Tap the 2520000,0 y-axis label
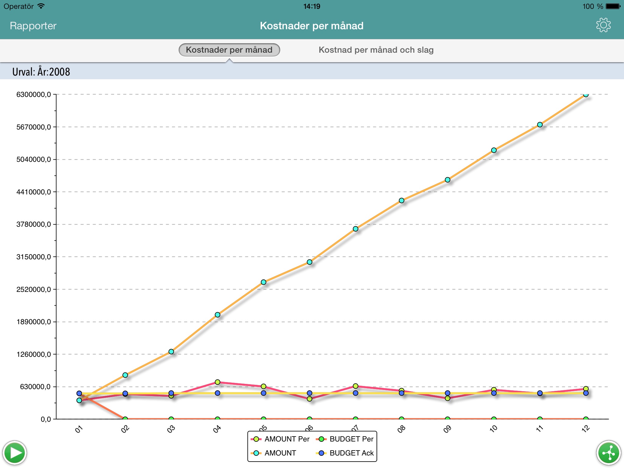This screenshot has width=624, height=468. click(34, 289)
